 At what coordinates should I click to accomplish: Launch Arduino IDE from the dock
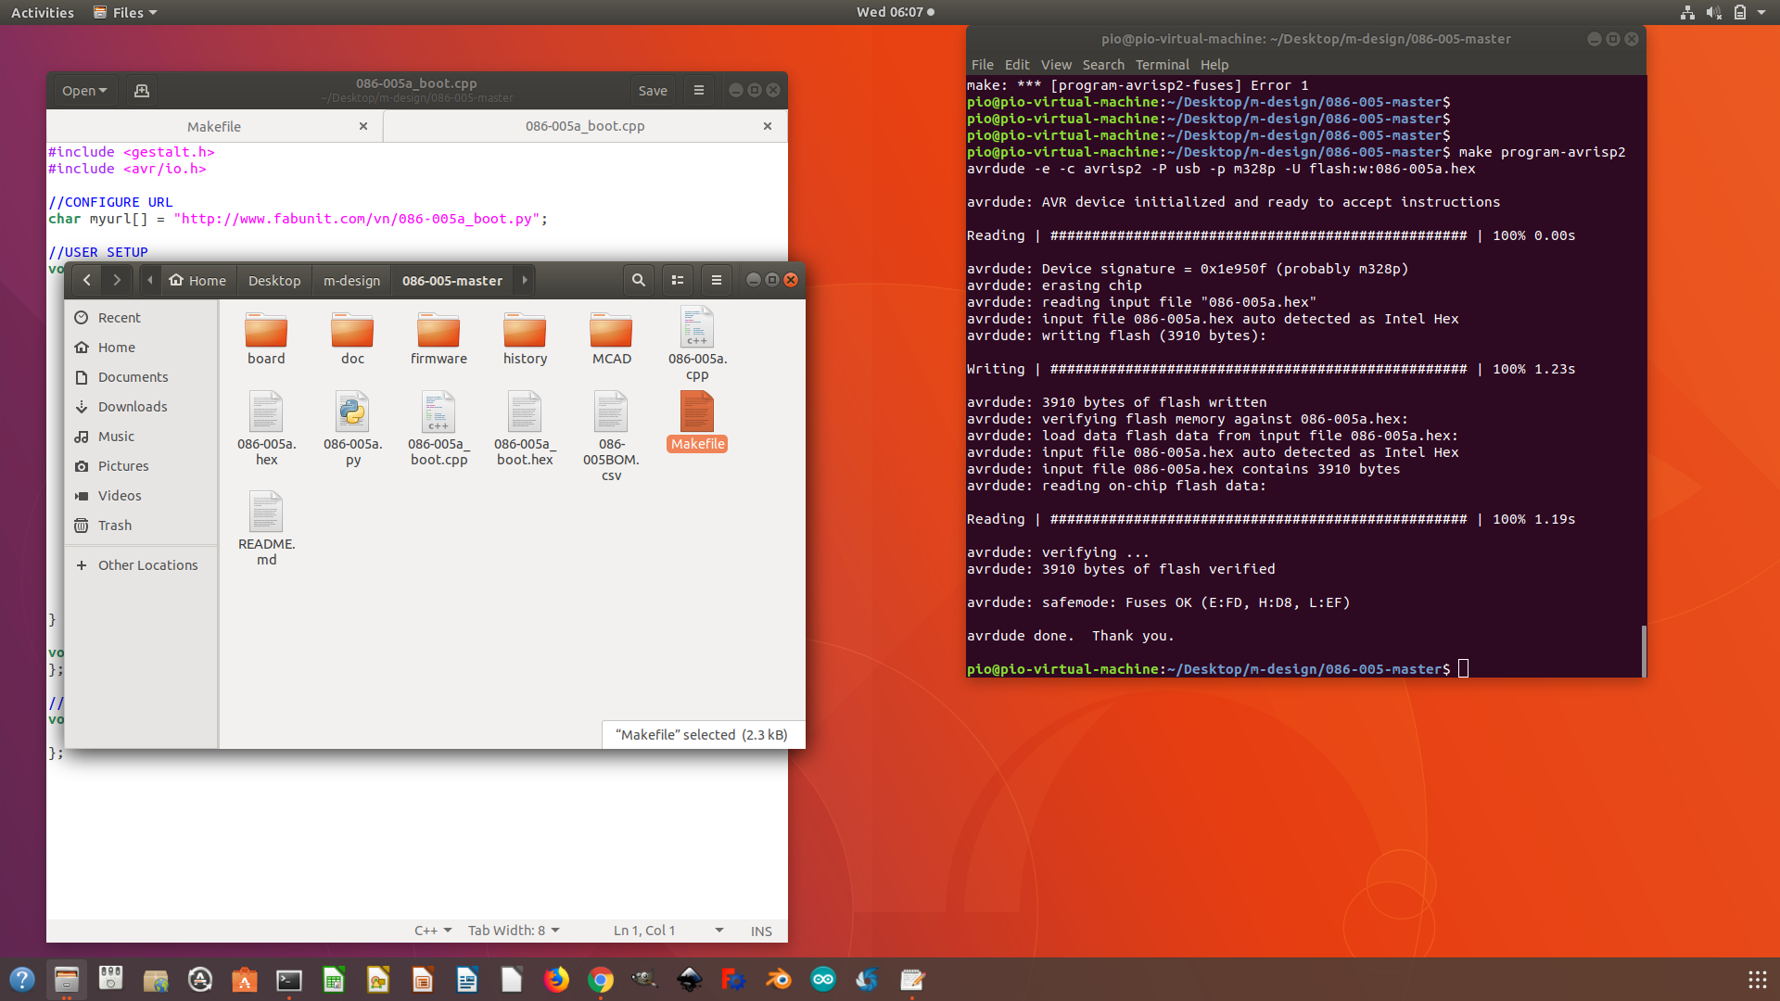(x=823, y=980)
